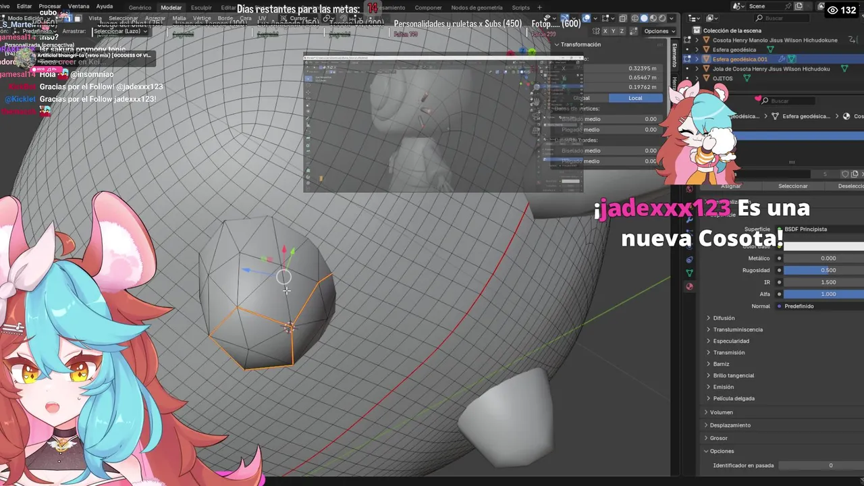Toggle auto-merge vertices icon beside Z

coord(634,31)
